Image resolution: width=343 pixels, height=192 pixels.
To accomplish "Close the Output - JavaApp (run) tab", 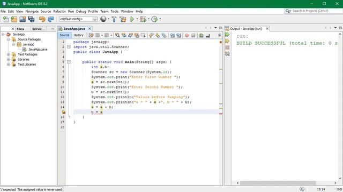I will click(267, 29).
